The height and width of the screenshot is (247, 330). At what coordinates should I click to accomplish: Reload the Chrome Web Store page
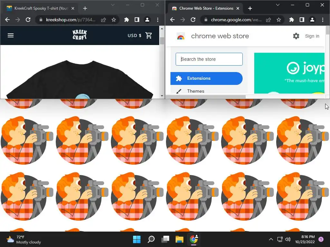coord(193,20)
